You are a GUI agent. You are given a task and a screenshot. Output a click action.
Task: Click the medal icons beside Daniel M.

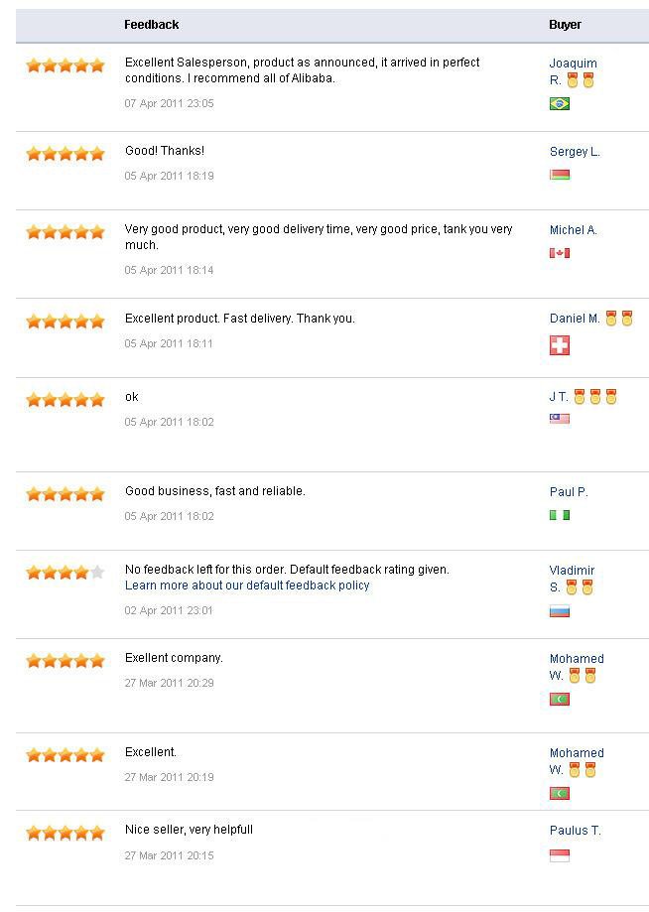point(619,319)
